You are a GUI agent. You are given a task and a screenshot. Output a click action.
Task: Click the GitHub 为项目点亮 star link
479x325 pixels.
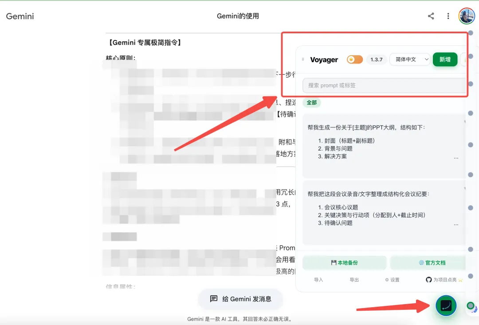point(444,280)
